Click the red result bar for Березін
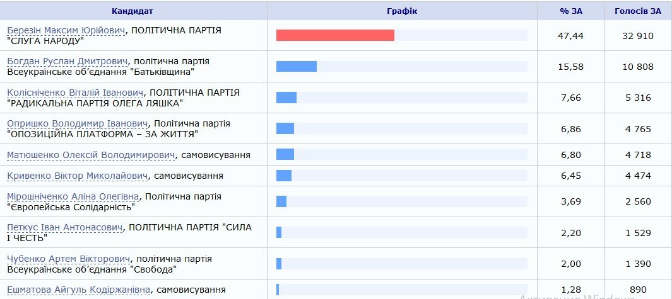 335,35
